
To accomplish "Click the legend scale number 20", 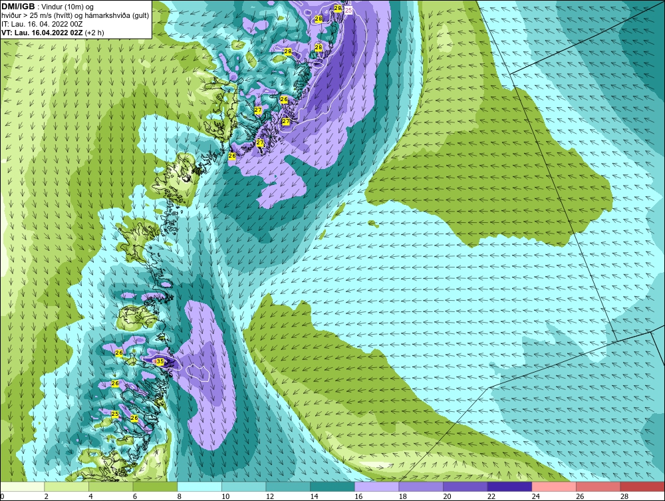I will click(447, 496).
